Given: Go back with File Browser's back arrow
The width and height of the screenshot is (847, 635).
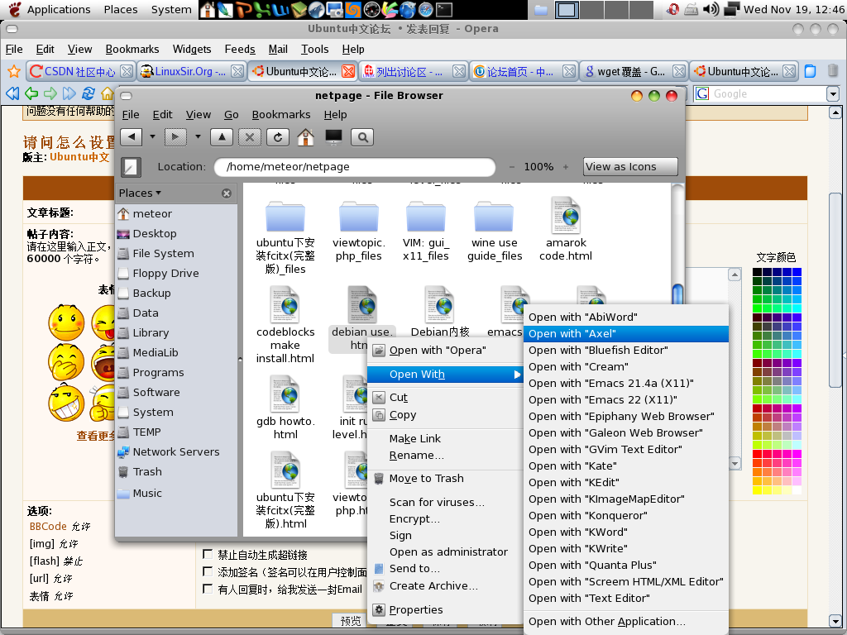Looking at the screenshot, I should click(x=132, y=137).
